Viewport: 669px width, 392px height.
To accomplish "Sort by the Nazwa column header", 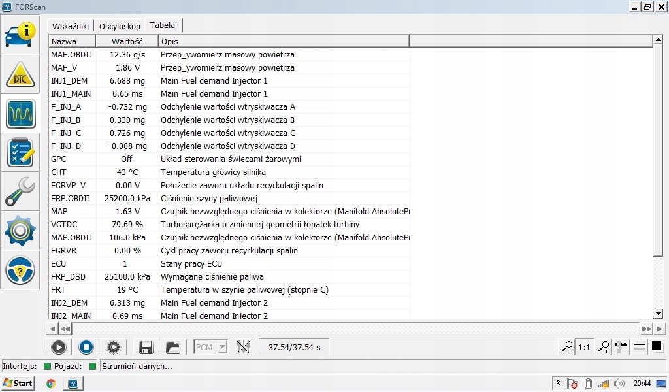I will 72,41.
